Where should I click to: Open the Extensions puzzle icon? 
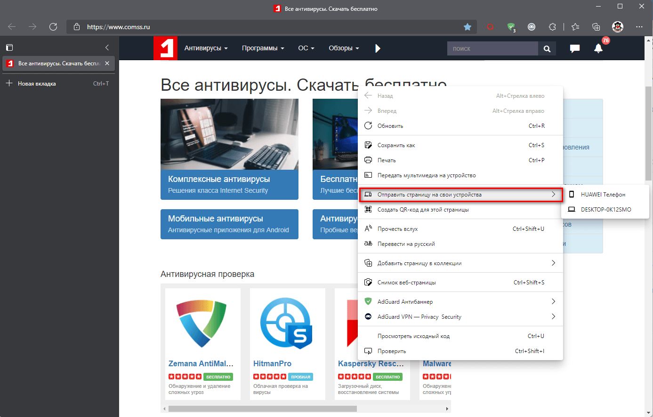pyautogui.click(x=552, y=27)
